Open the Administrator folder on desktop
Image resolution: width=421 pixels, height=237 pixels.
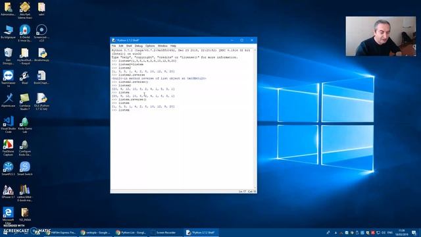click(x=8, y=9)
